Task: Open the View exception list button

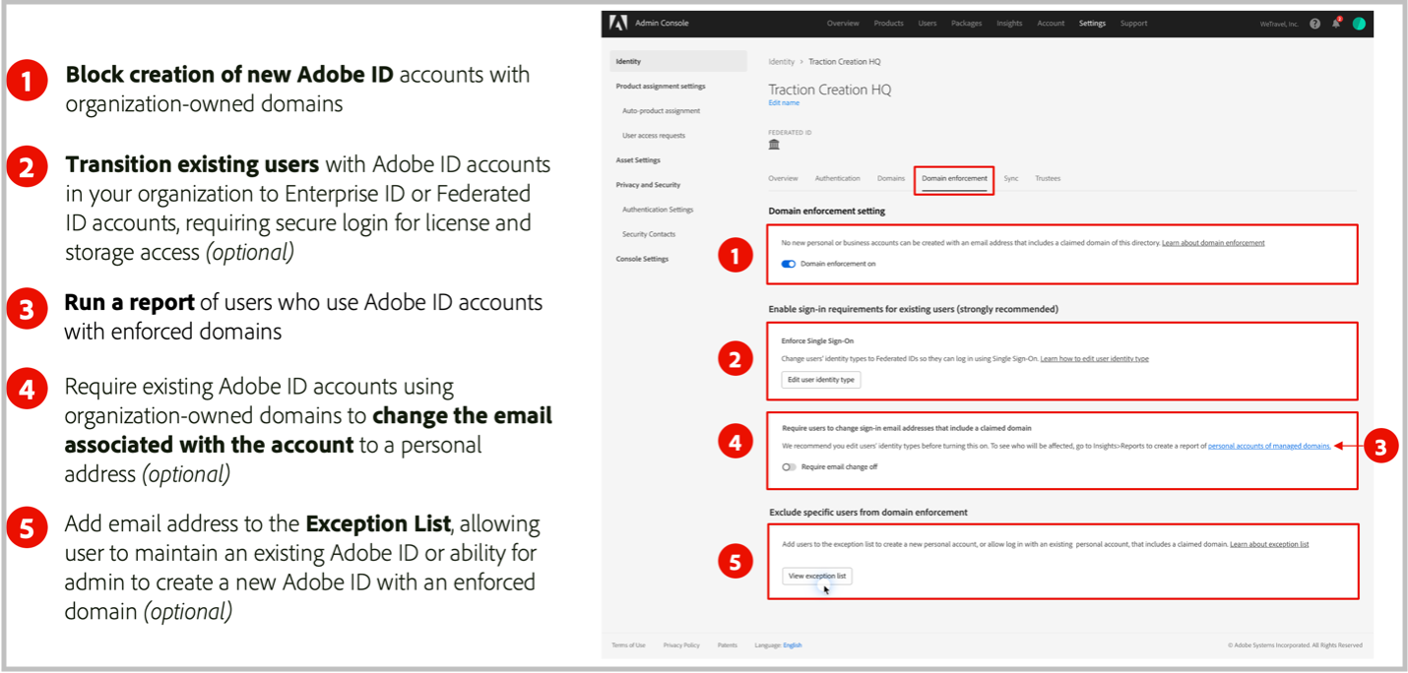Action: [816, 576]
